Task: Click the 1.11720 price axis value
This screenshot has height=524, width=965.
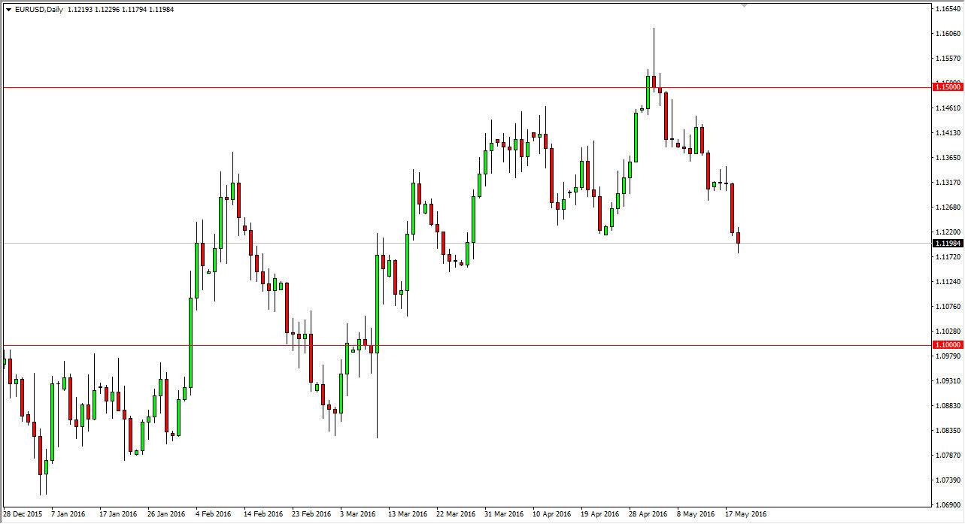Action: pyautogui.click(x=948, y=257)
